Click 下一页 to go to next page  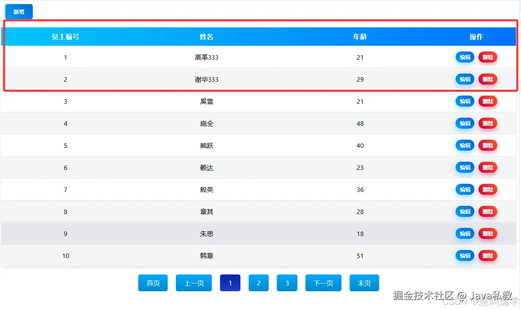pyautogui.click(x=323, y=283)
